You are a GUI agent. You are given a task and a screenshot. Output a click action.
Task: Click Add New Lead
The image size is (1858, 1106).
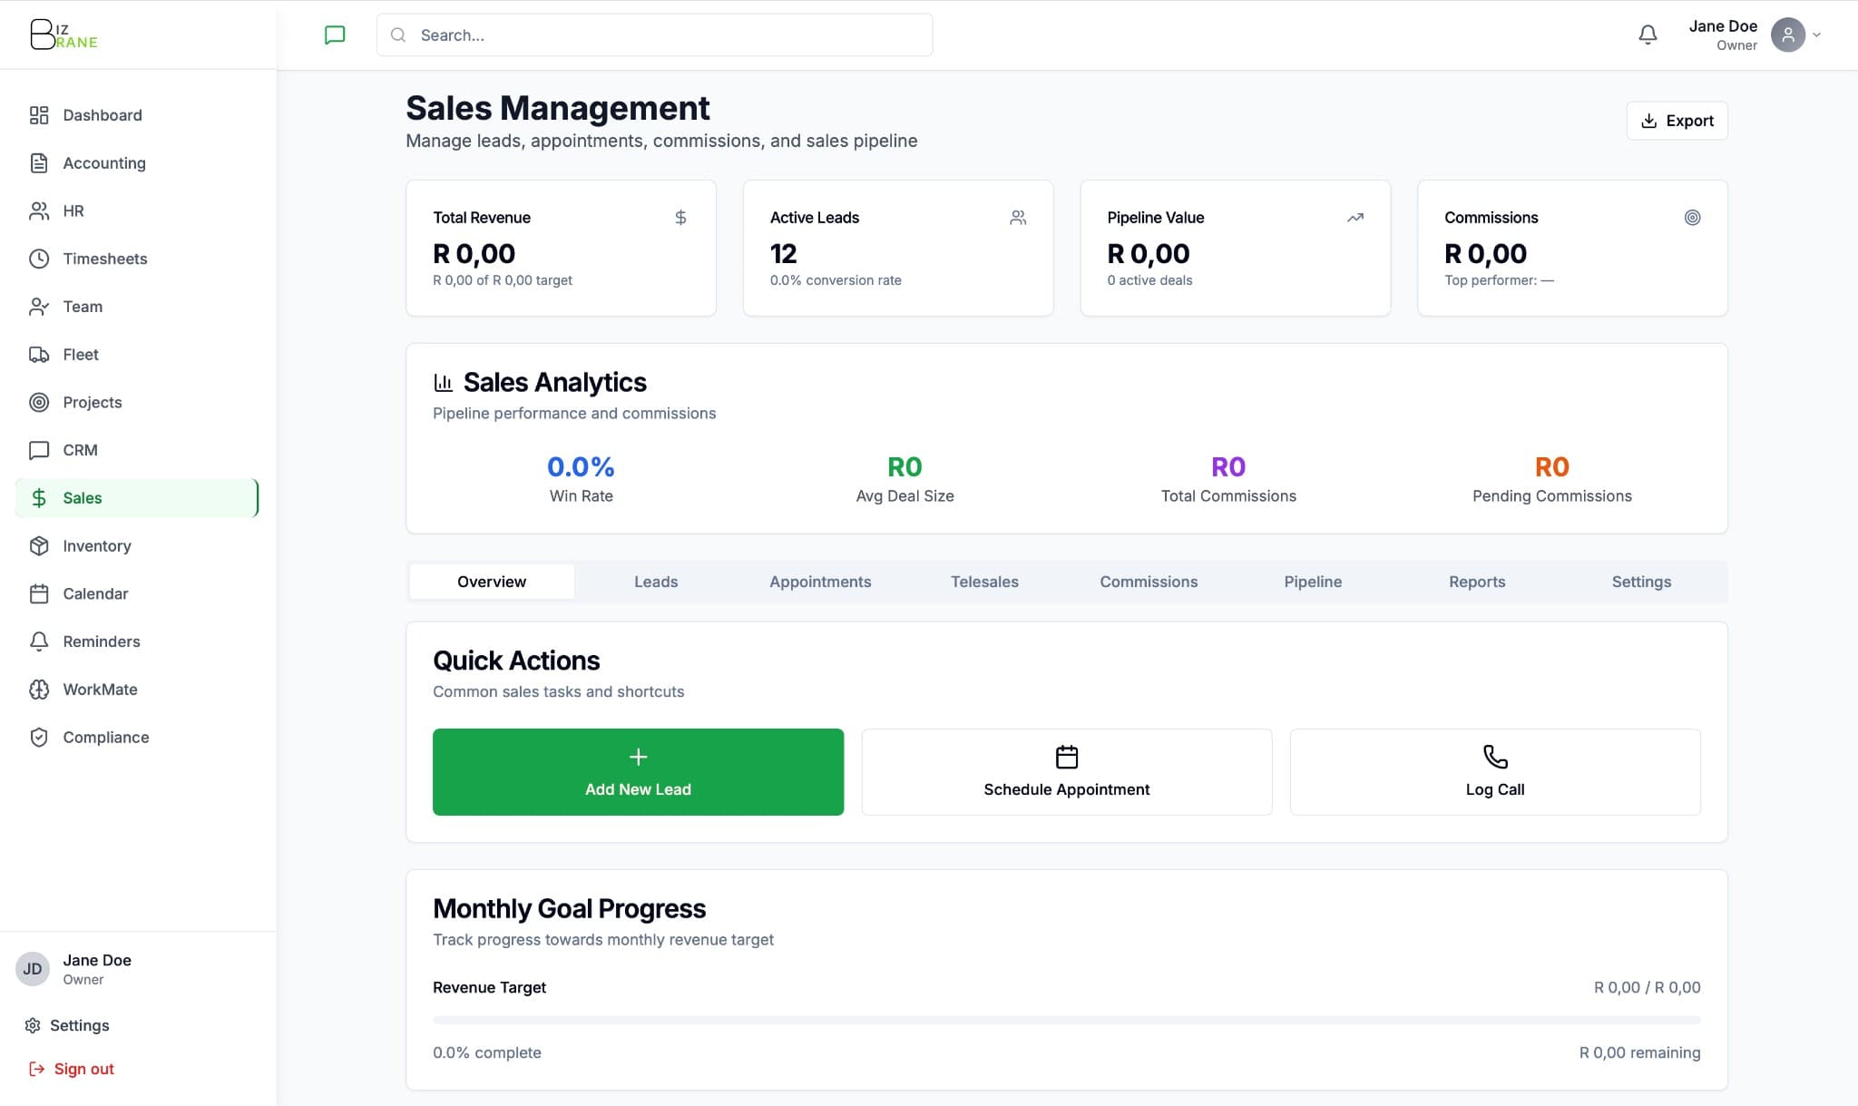click(638, 772)
